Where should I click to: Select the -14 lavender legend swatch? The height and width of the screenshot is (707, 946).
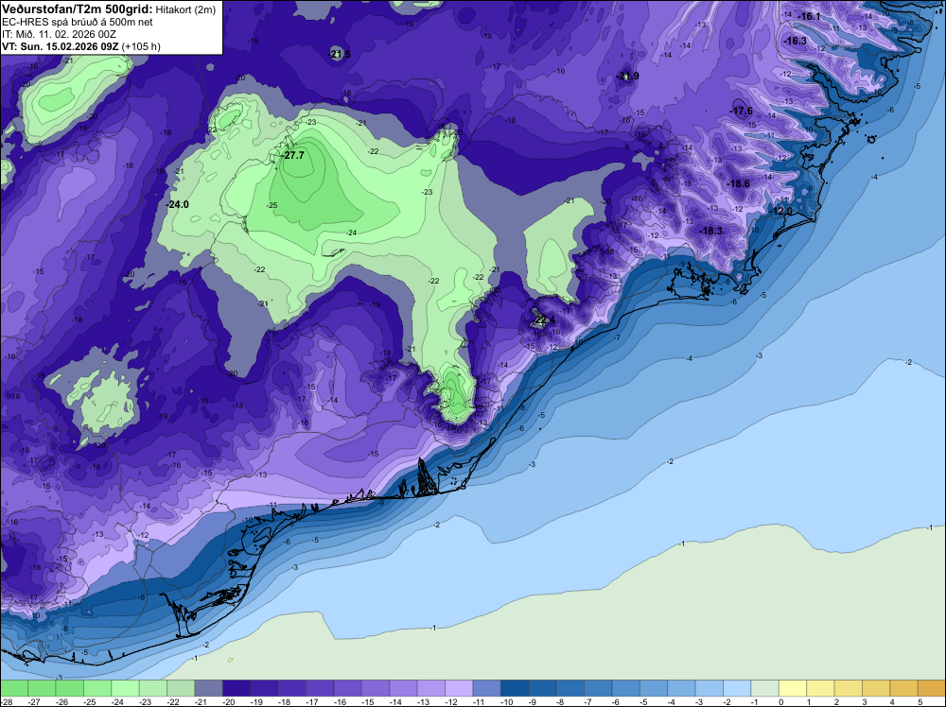403,688
